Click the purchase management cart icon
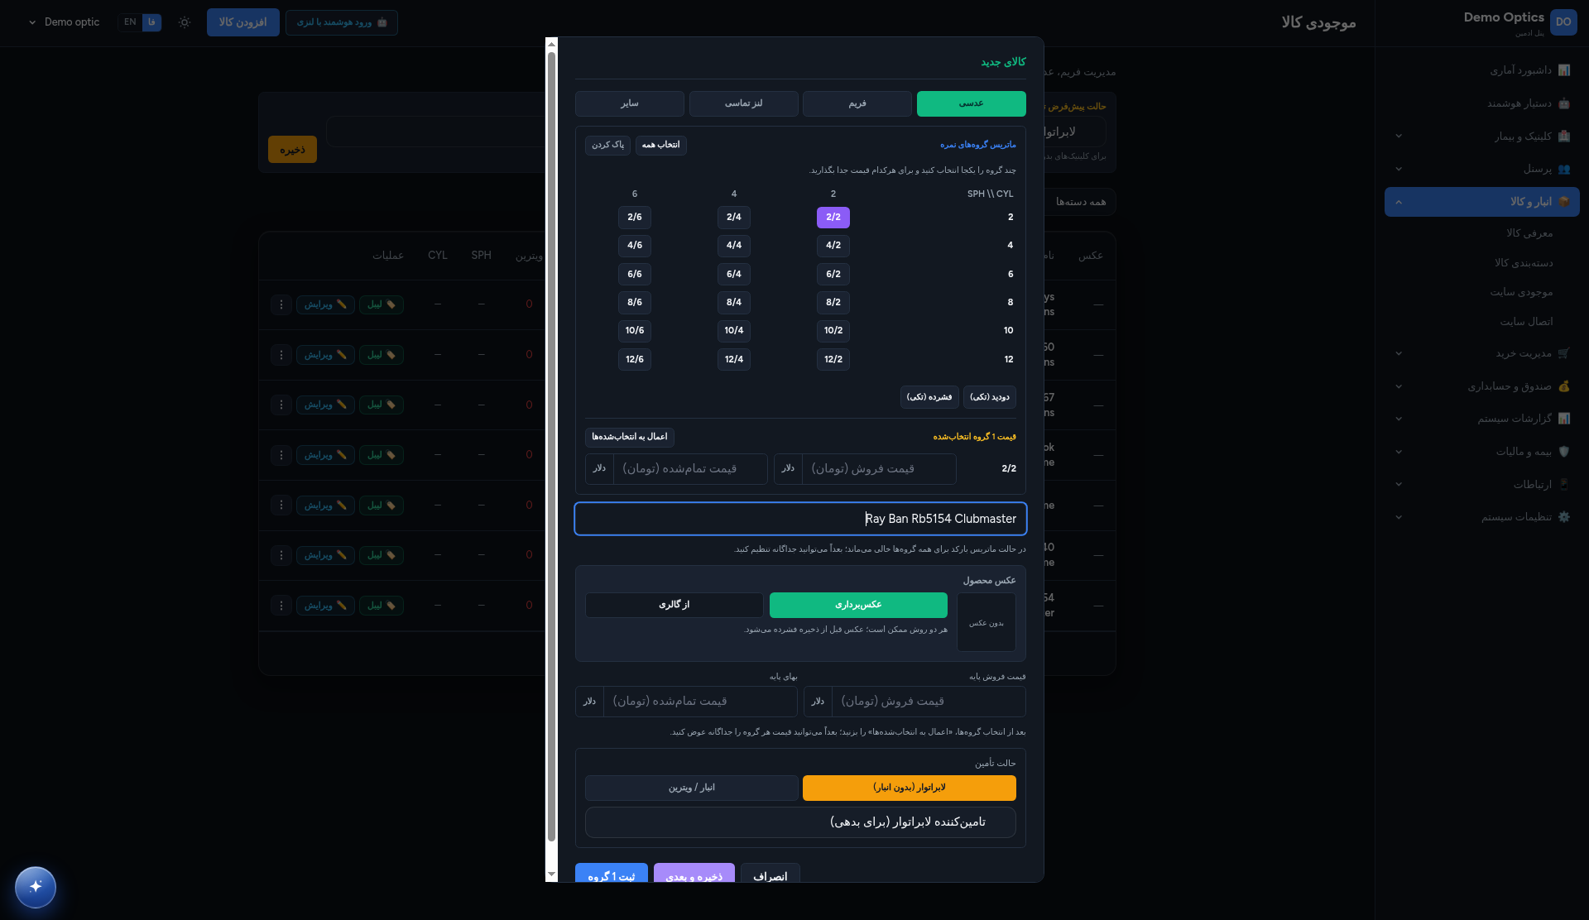This screenshot has width=1589, height=920. tap(1563, 353)
